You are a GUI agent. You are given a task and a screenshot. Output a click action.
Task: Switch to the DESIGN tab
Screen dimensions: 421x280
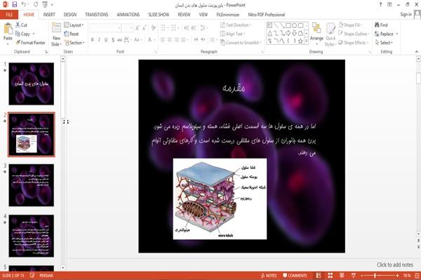click(70, 15)
